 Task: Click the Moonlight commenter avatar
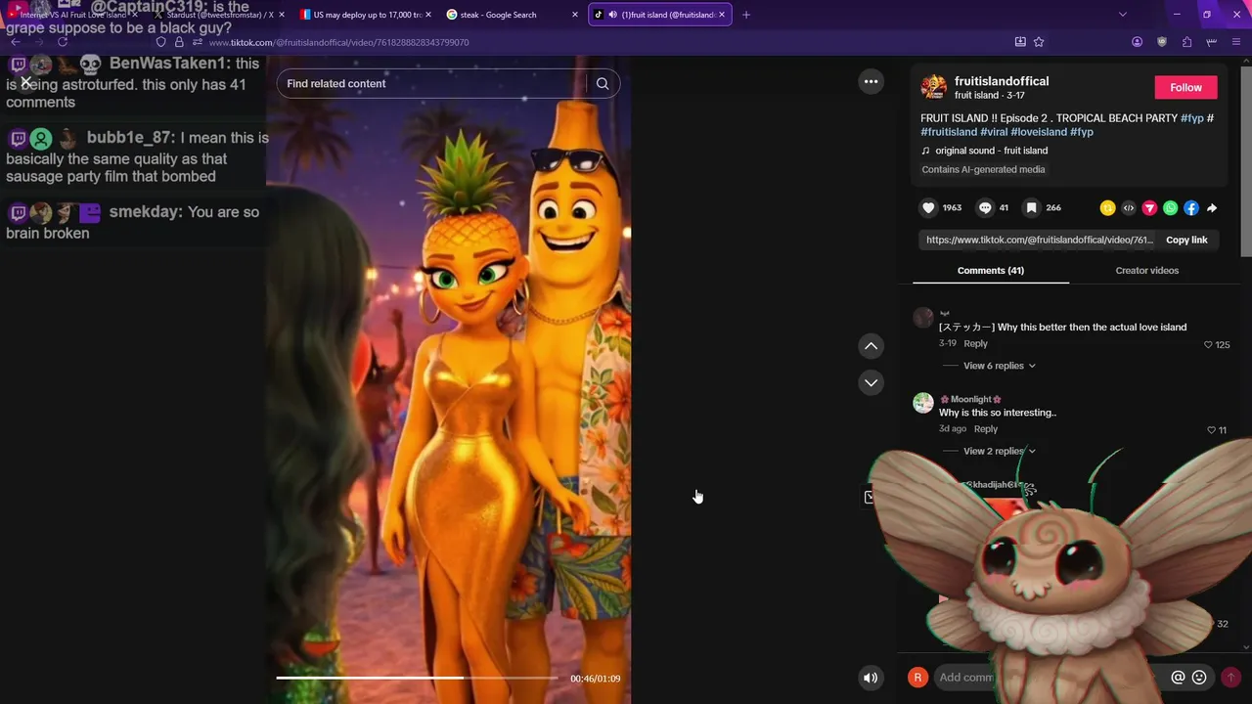(922, 403)
